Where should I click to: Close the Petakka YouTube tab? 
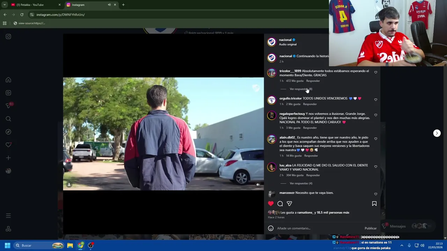59,5
